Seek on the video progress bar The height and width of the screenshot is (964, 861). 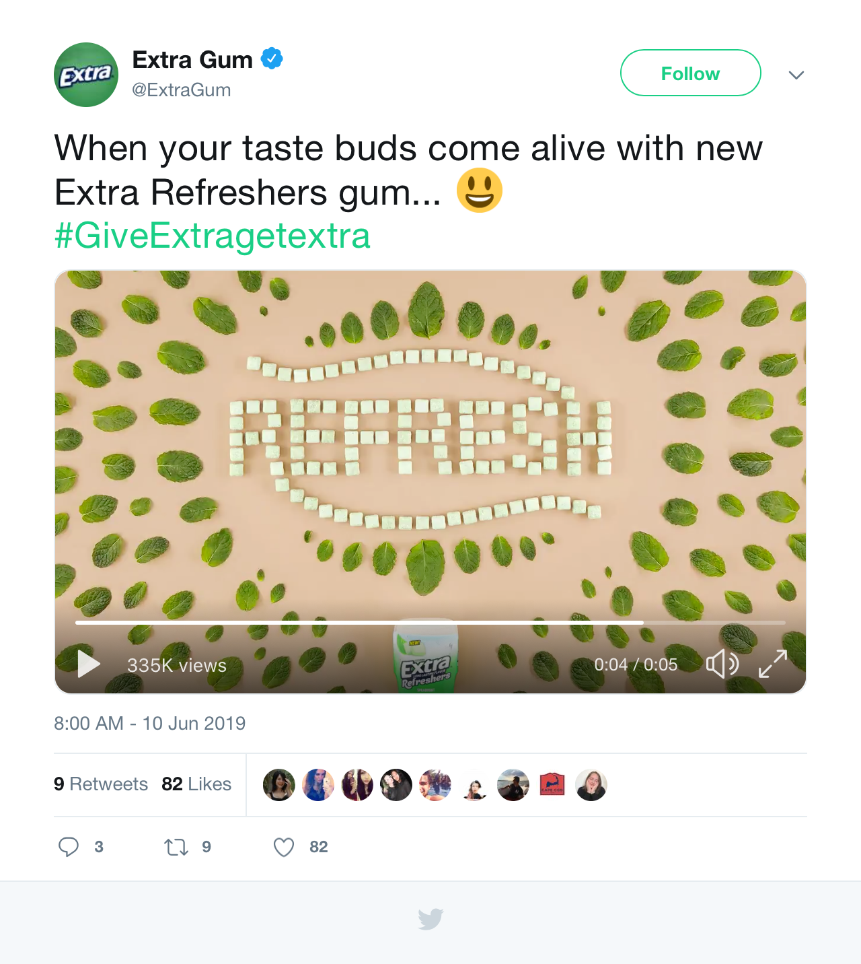pos(430,623)
